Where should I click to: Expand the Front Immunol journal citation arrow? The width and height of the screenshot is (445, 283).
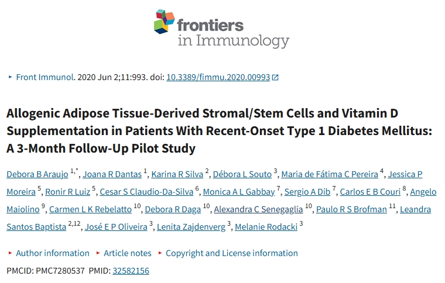(10, 77)
